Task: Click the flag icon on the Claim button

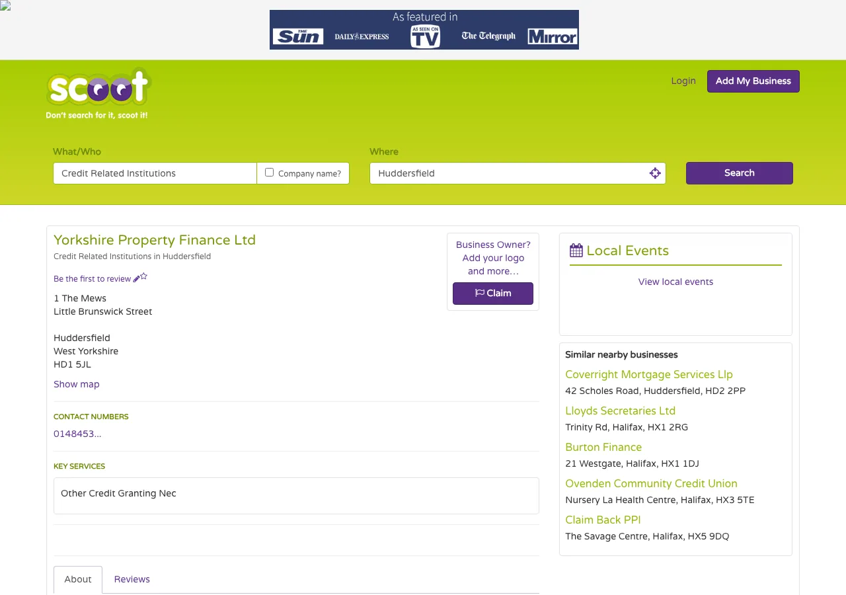Action: 481,294
